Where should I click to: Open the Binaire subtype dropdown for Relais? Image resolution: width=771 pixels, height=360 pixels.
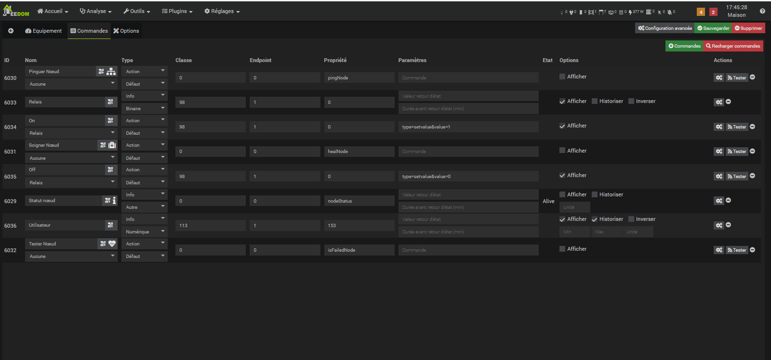pyautogui.click(x=144, y=109)
